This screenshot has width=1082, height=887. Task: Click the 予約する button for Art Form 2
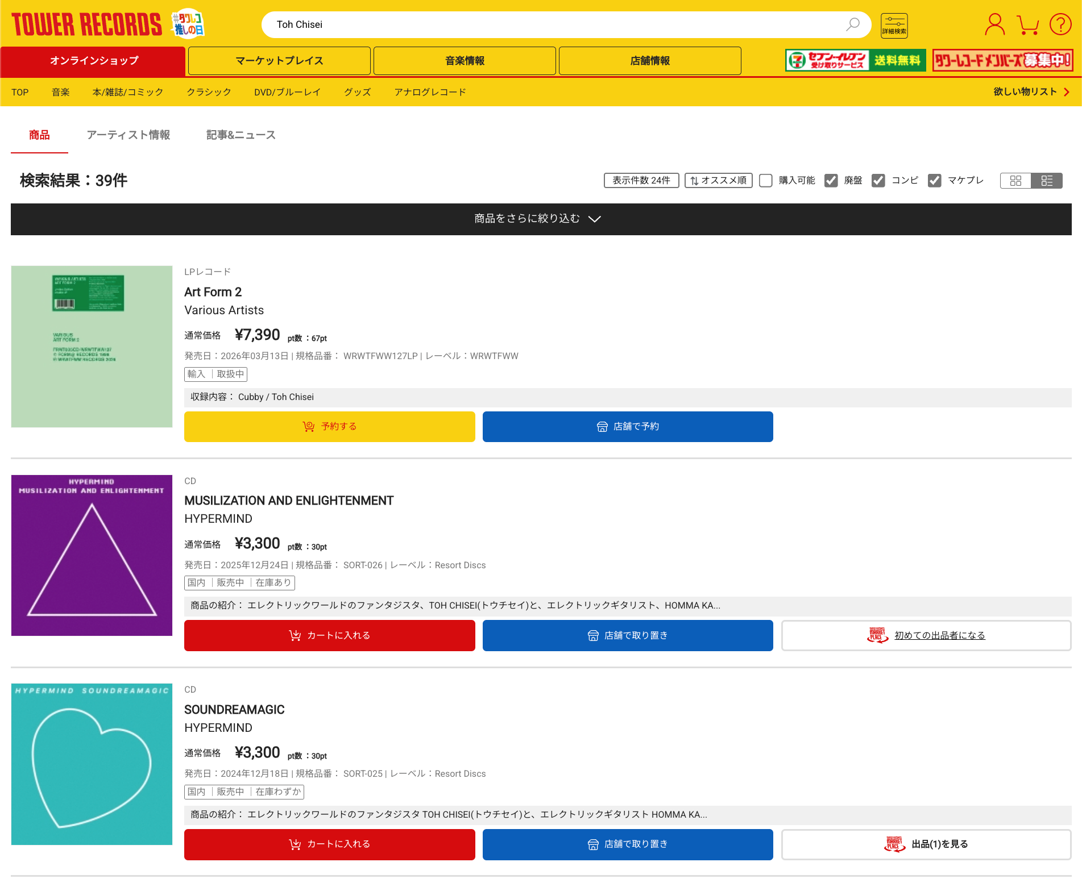pyautogui.click(x=329, y=426)
